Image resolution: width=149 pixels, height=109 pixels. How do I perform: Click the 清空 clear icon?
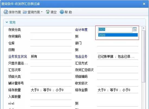[x=48, y=12]
